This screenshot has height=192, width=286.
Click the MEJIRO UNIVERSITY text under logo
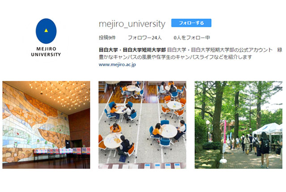pyautogui.click(x=46, y=52)
